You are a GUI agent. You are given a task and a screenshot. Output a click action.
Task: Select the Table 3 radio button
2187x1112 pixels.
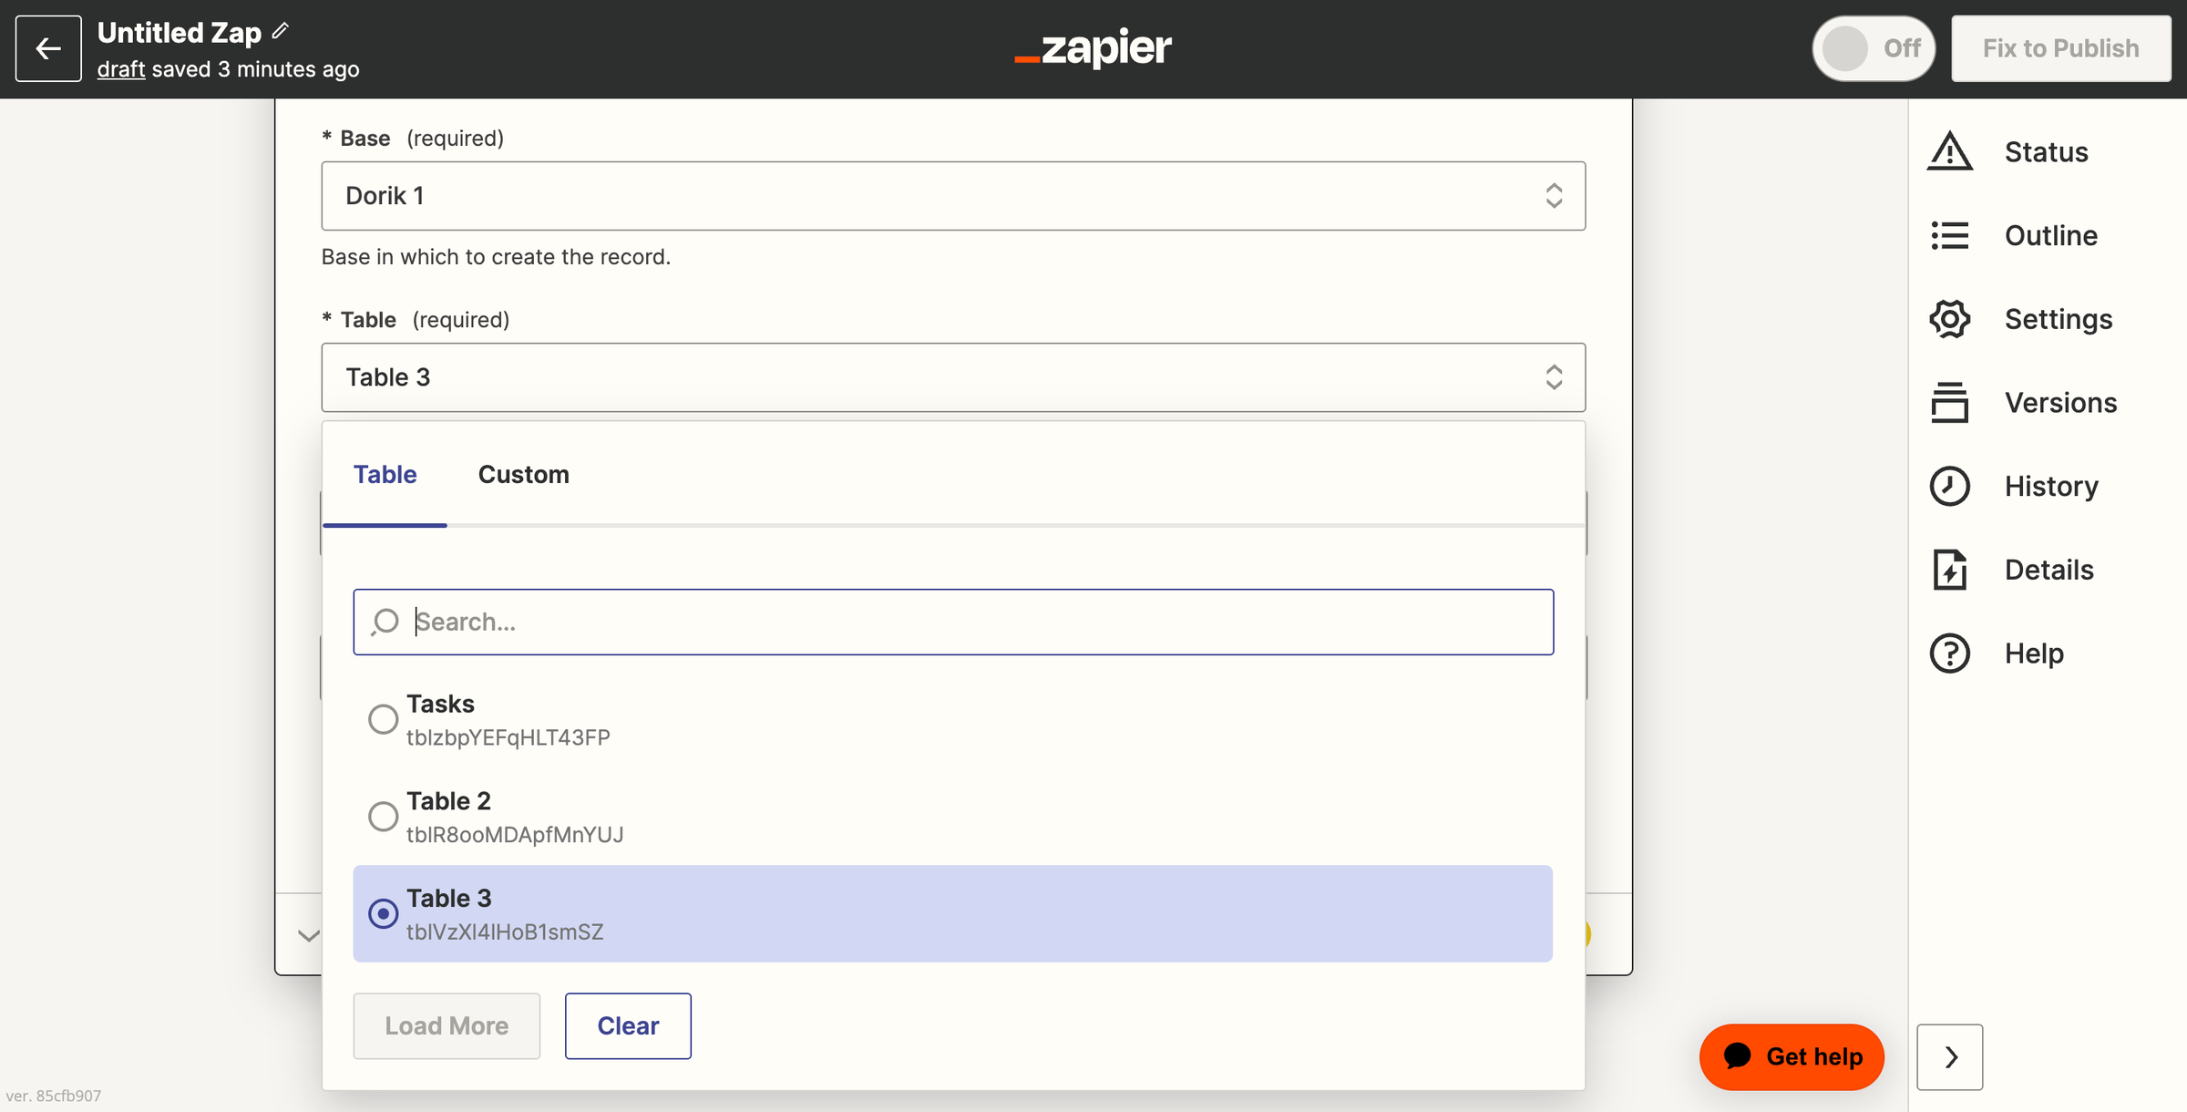click(x=381, y=912)
